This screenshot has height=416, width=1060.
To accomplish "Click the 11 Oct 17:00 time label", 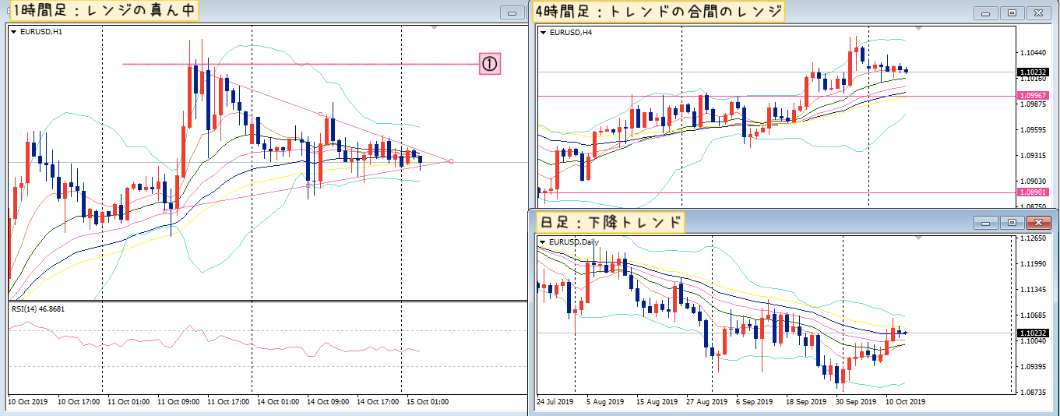I will 228,402.
